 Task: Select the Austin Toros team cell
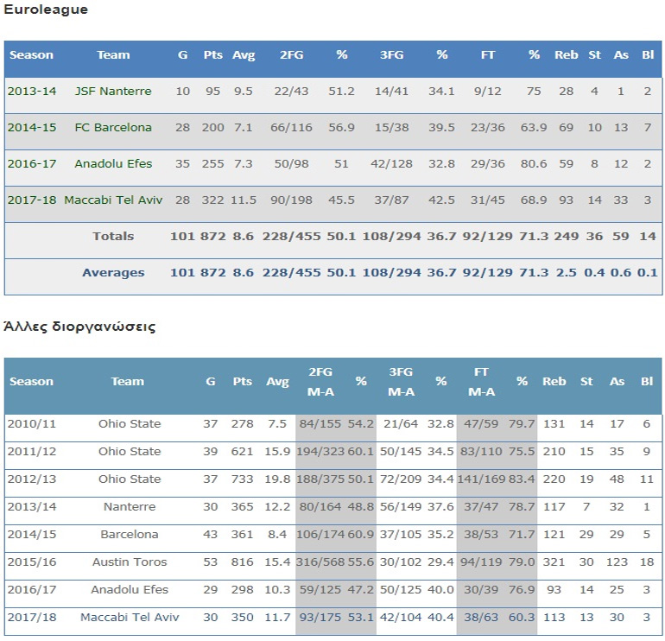tap(128, 562)
